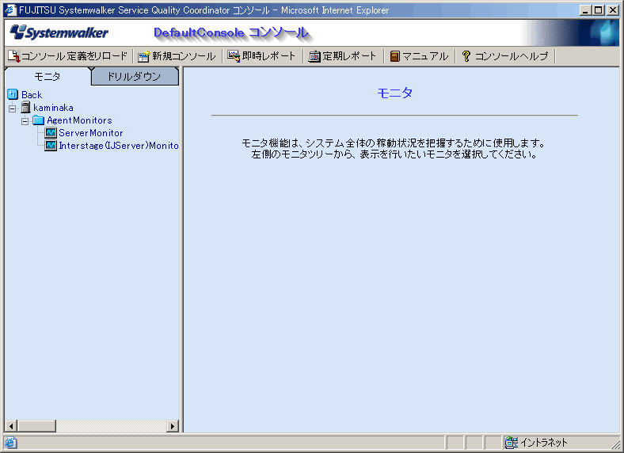Click the kaminaka server icon
Viewport: 624px width, 453px height.
tap(25, 107)
